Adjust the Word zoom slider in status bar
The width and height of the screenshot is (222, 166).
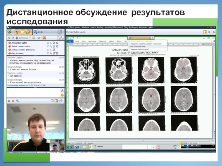tap(206, 143)
